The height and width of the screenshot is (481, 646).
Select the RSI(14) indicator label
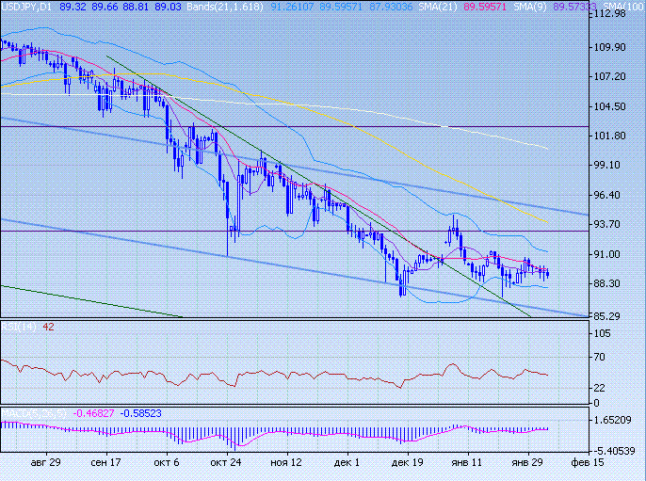pos(19,327)
